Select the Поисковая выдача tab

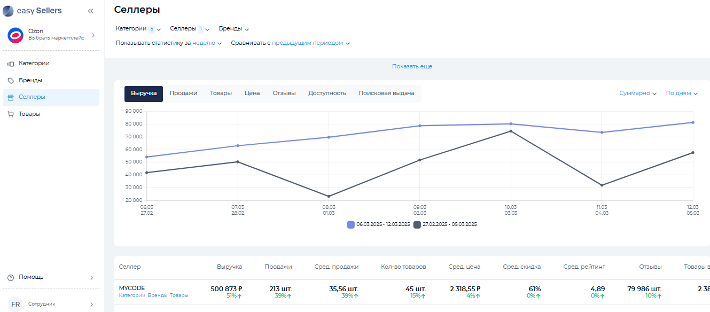click(386, 93)
